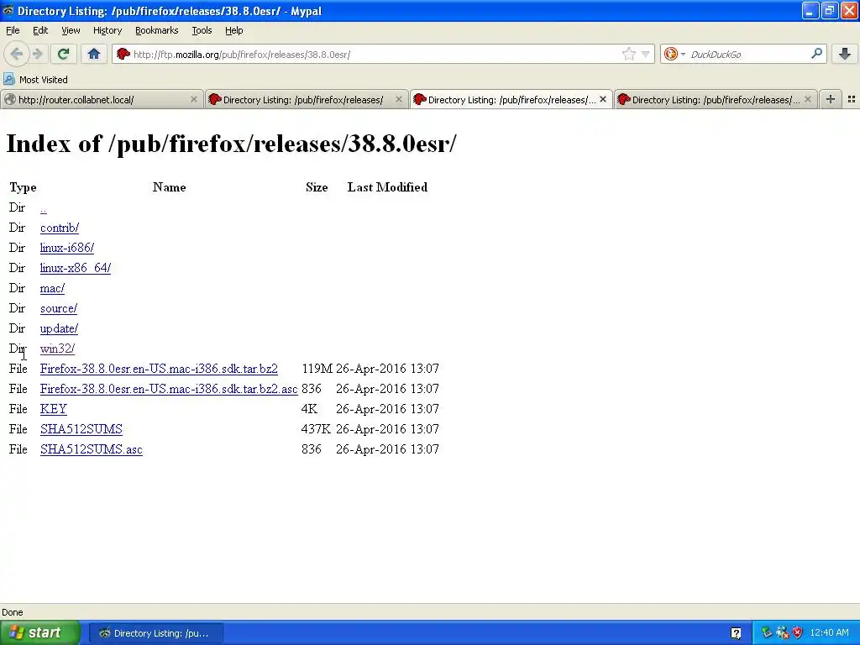The image size is (860, 645).
Task: Click the '119M' size cell
Action: tap(317, 369)
